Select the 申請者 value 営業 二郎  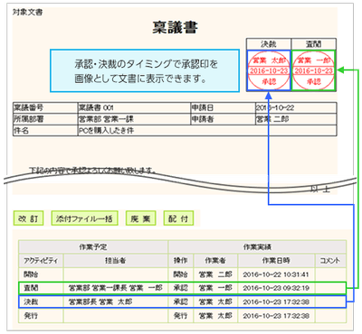pos(296,119)
